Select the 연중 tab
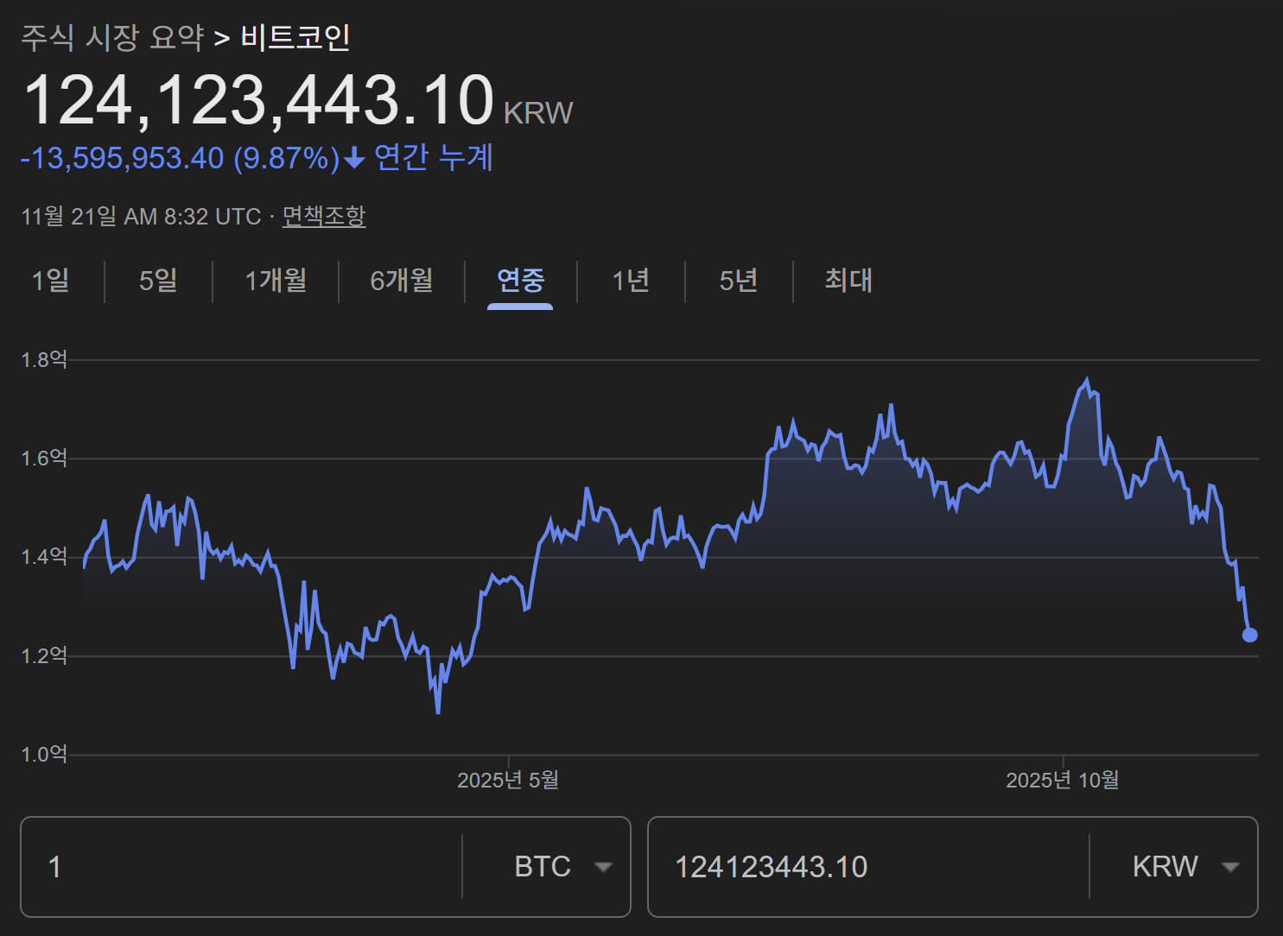 [x=520, y=281]
